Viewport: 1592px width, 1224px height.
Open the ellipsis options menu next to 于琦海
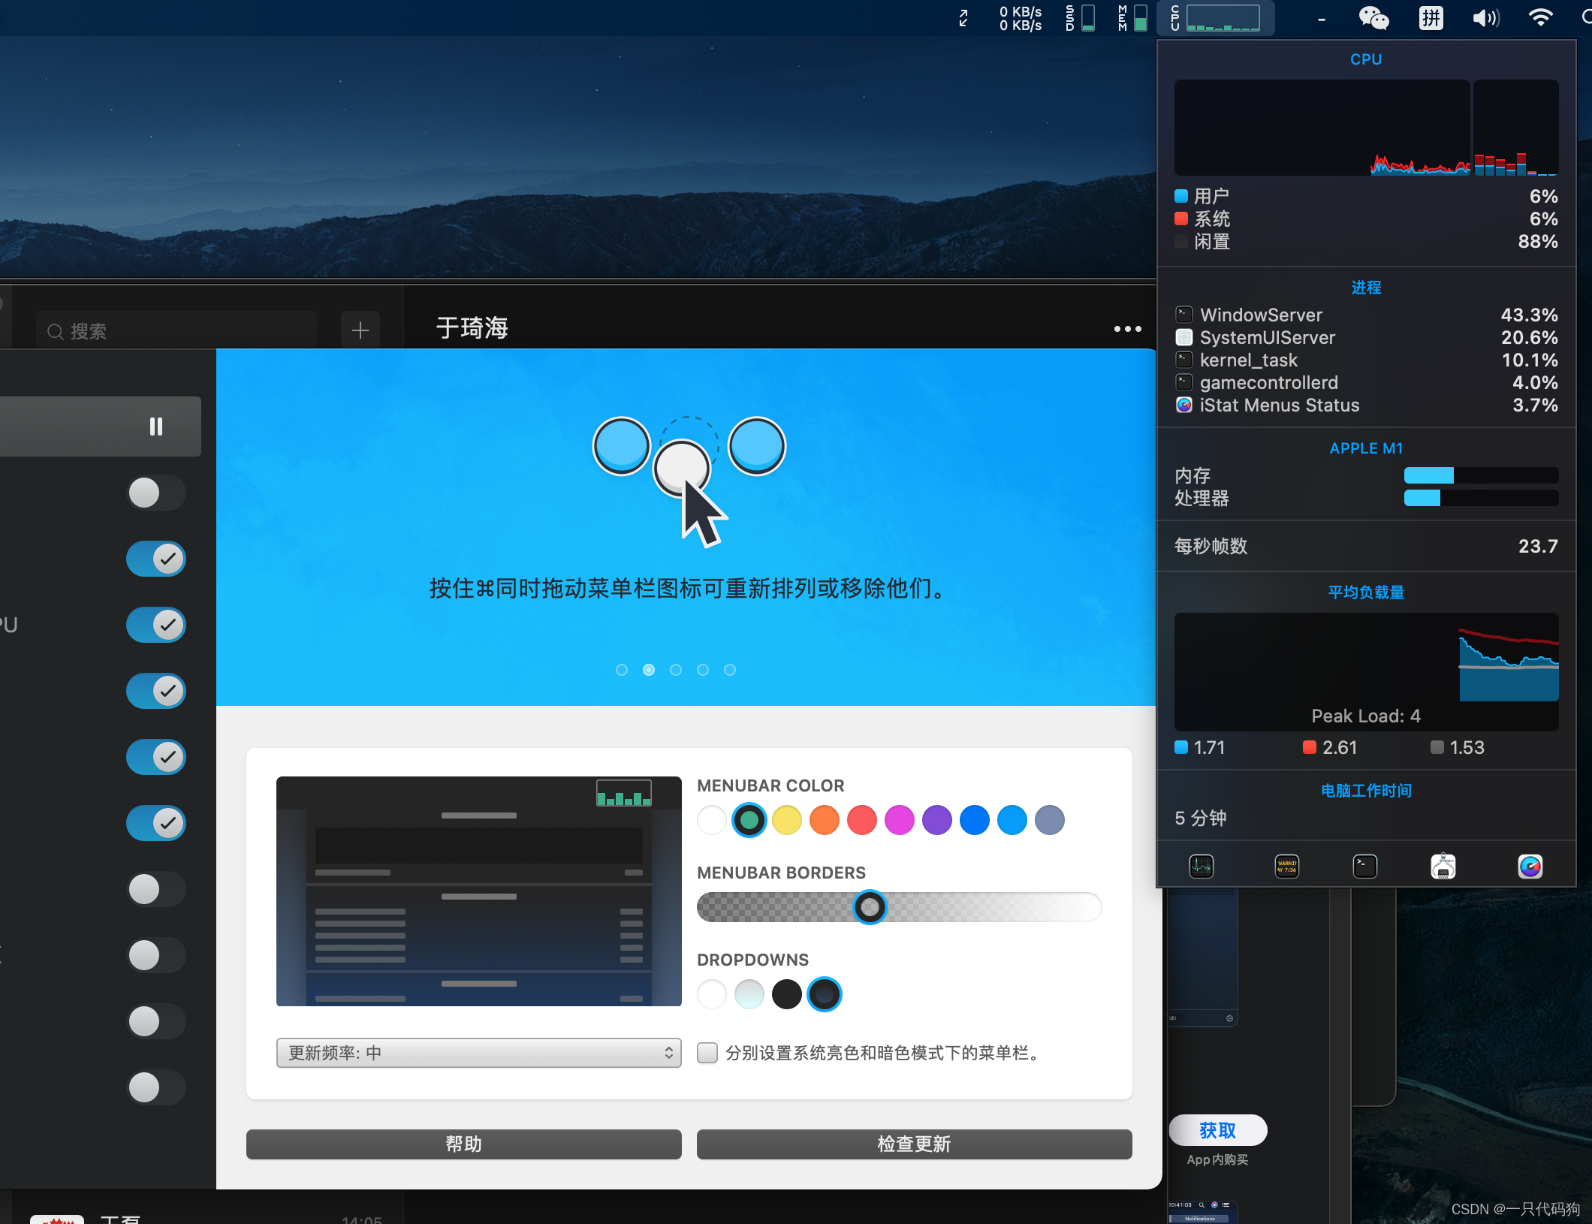tap(1127, 328)
